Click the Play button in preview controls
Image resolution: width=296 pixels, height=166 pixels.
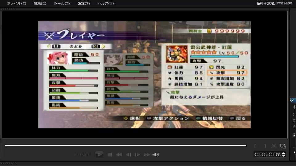[x=99, y=155]
